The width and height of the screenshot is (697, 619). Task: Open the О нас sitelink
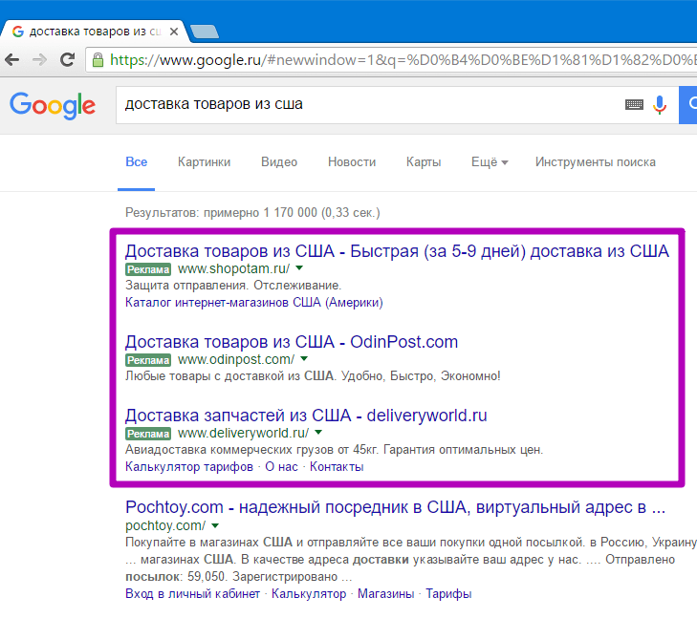[281, 467]
